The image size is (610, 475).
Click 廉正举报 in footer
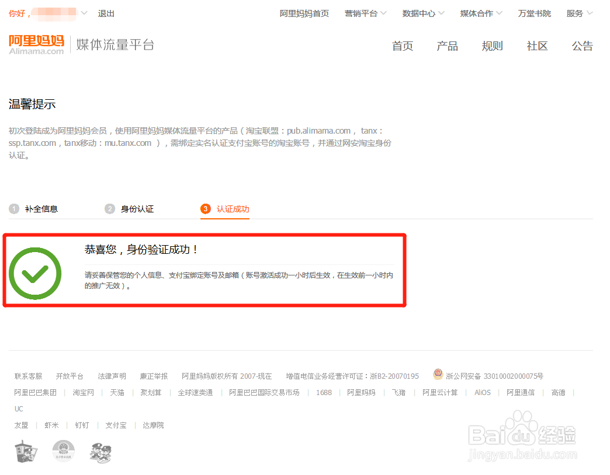click(x=154, y=376)
